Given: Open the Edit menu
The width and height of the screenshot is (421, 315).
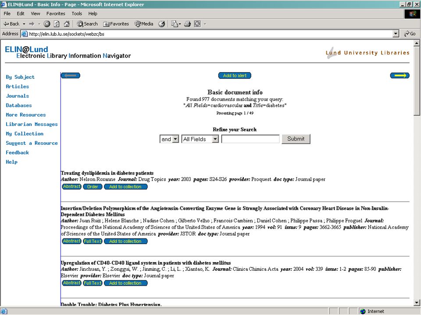Looking at the screenshot, I should point(21,14).
